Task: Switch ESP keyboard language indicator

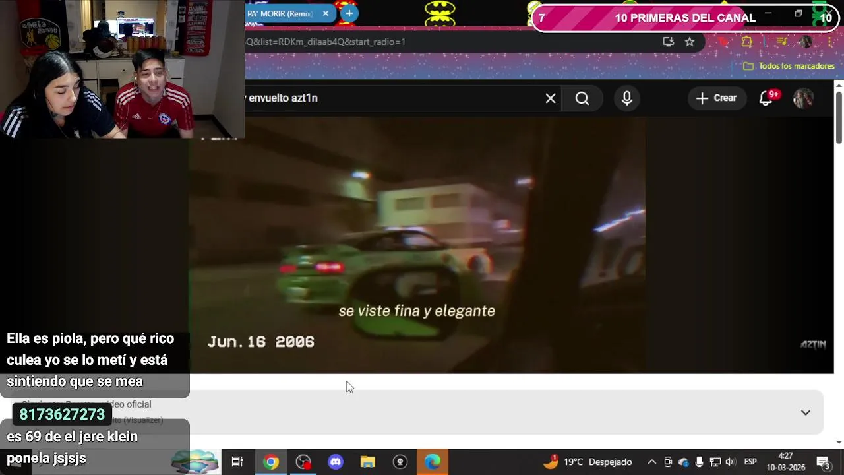Action: (750, 462)
